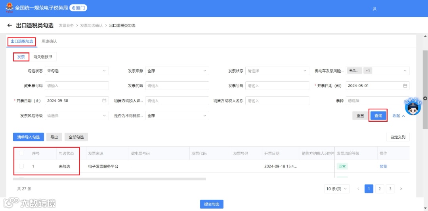Screen dimensions: 428x211
Task: Go to next page arrow in pagination
Action: [401, 189]
